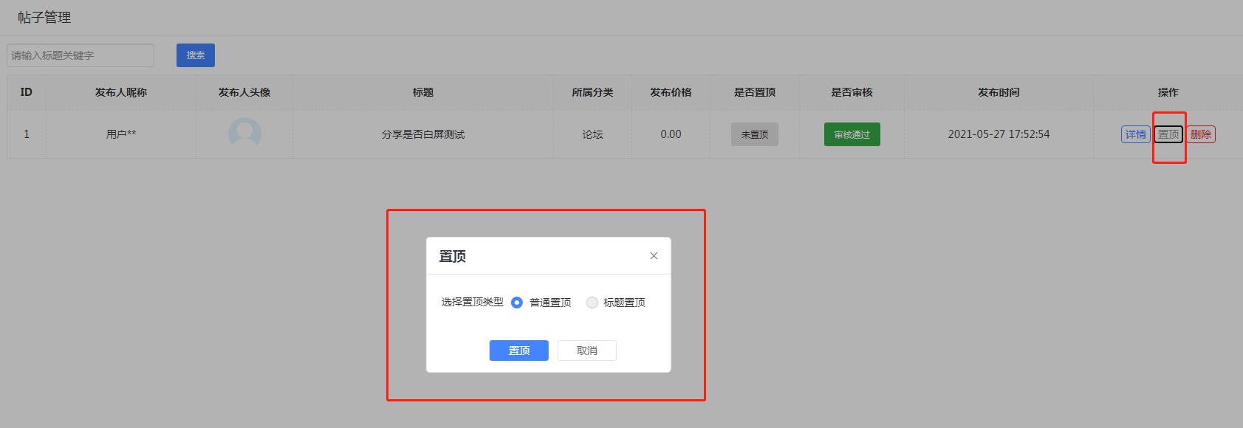Click the 选择置顶类型 label in dialog
This screenshot has width=1243, height=428.
[x=473, y=302]
